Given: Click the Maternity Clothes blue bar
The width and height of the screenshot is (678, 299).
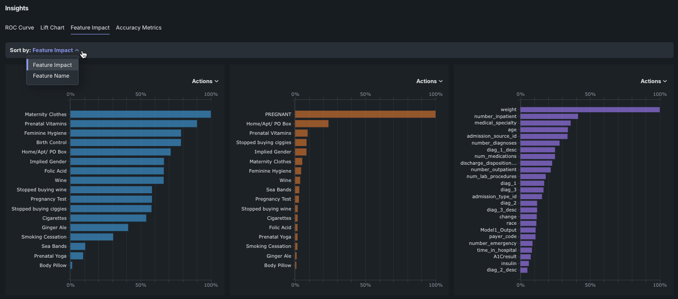Looking at the screenshot, I should point(141,114).
